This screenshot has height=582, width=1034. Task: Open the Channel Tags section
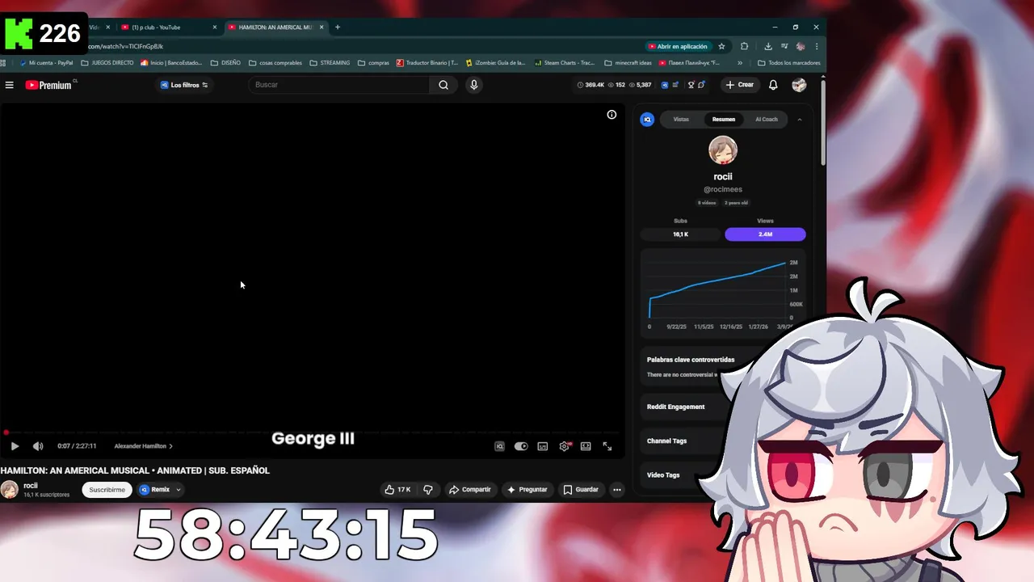(x=666, y=441)
